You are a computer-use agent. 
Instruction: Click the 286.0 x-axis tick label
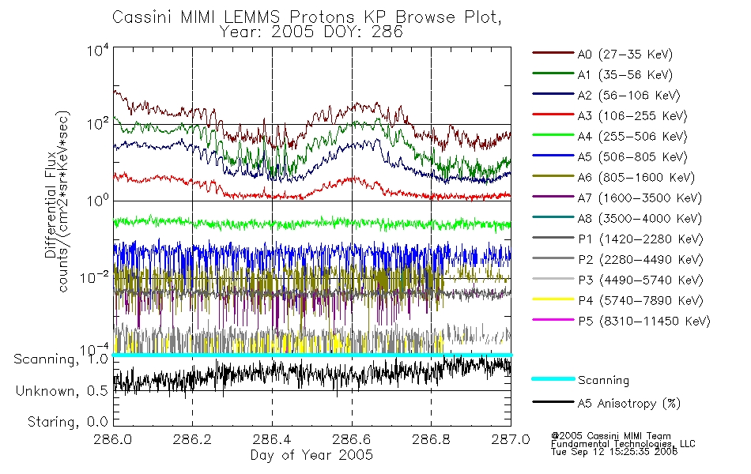pos(113,439)
